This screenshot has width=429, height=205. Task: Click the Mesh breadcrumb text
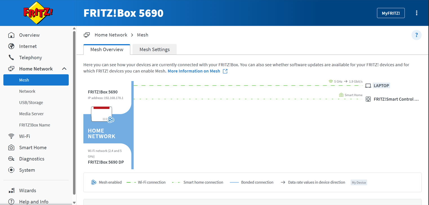143,35
